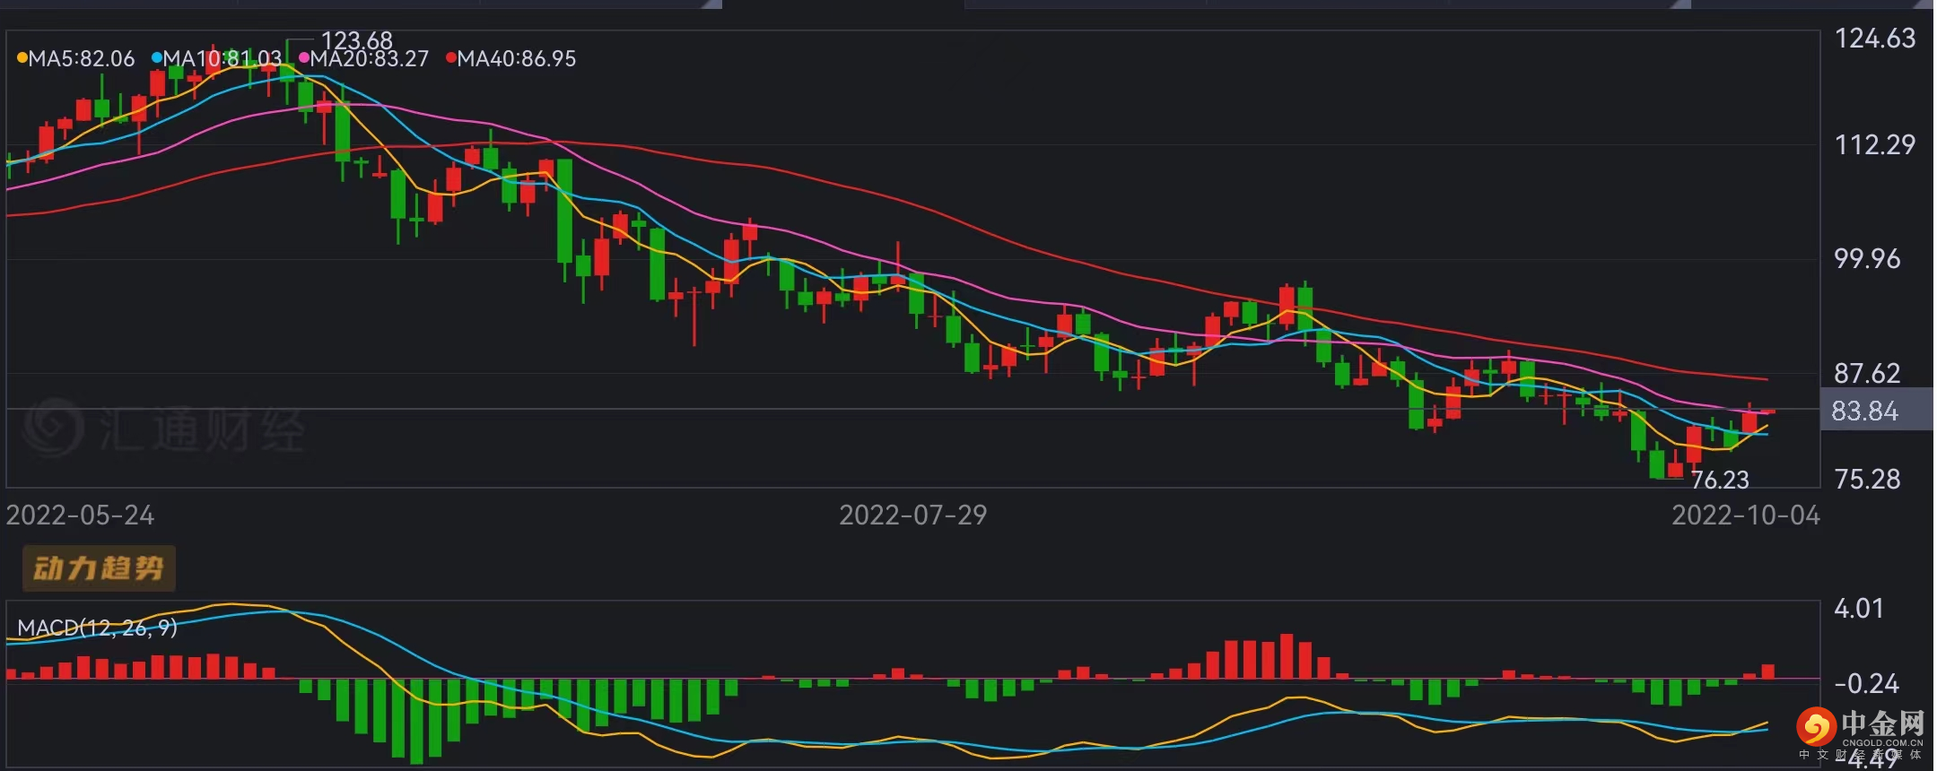Select the MA5:82.06 legend label

pyautogui.click(x=82, y=59)
